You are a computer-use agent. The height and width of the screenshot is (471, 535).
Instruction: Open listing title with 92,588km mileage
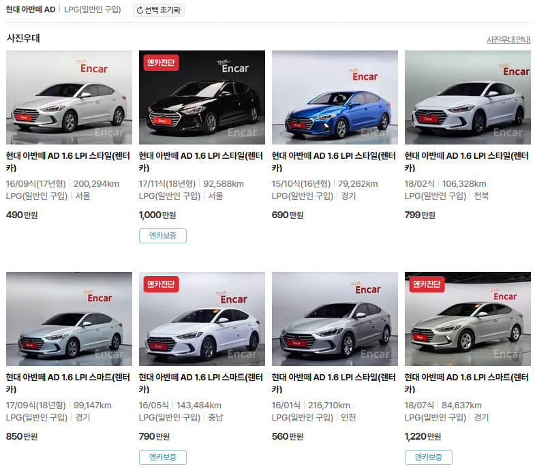click(200, 162)
